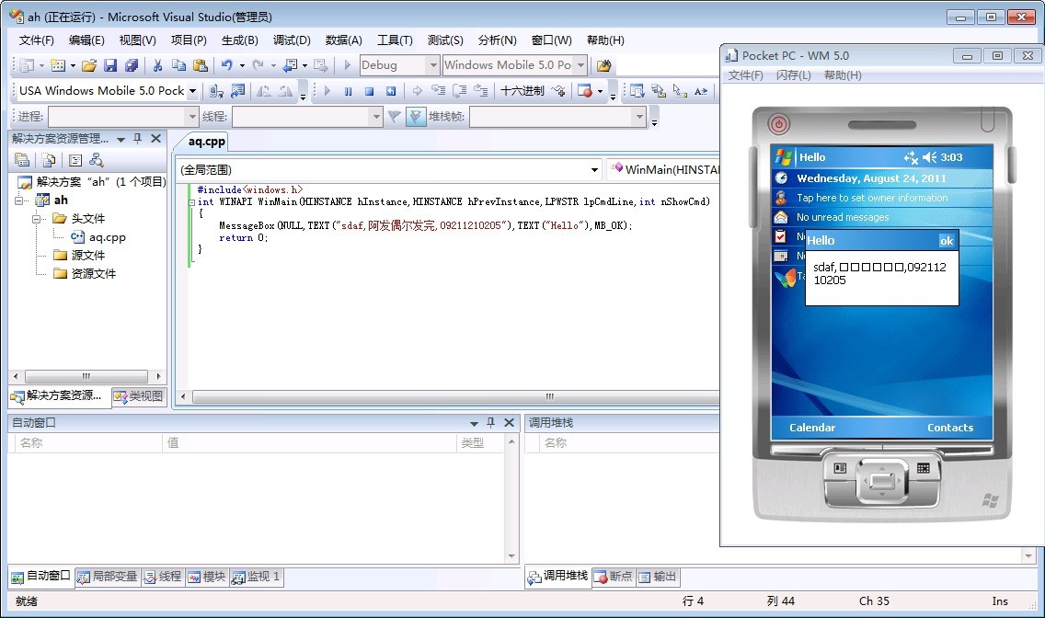The height and width of the screenshot is (618, 1045).
Task: Collapse the 头文件 folder node
Action: [x=38, y=219]
